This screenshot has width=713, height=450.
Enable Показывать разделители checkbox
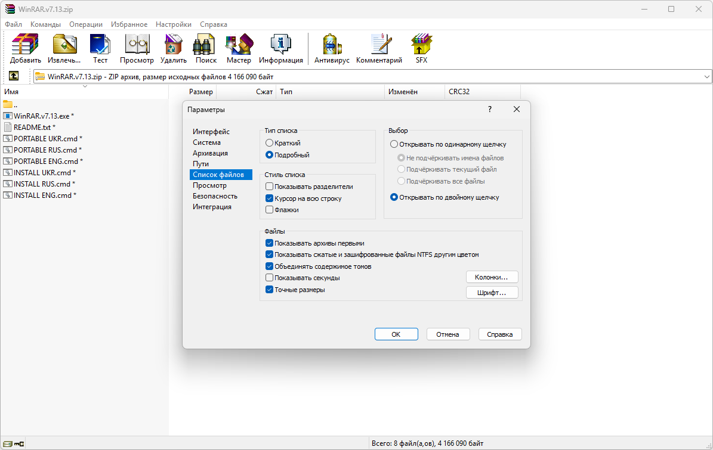[269, 187]
